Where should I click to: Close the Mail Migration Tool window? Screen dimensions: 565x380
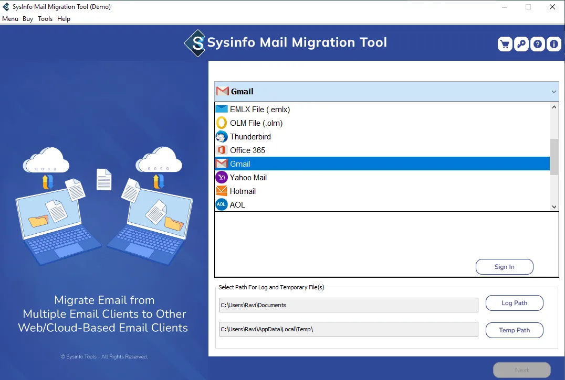[552, 7]
